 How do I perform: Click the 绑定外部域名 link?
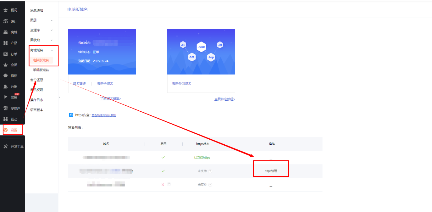181,84
